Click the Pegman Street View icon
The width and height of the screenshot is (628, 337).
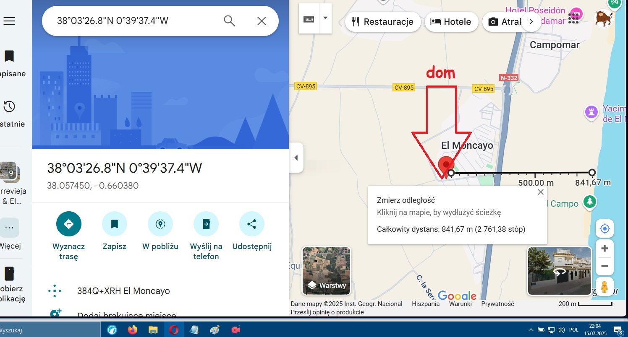605,287
